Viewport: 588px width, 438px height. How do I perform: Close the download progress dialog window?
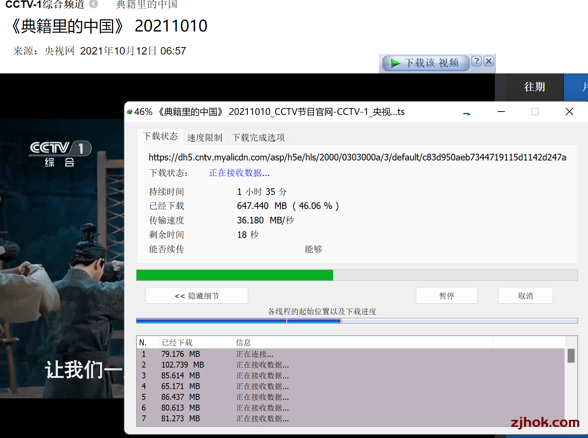[569, 112]
